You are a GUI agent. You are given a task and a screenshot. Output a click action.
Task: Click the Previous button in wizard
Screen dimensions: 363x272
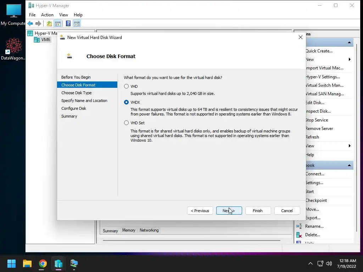(200, 211)
